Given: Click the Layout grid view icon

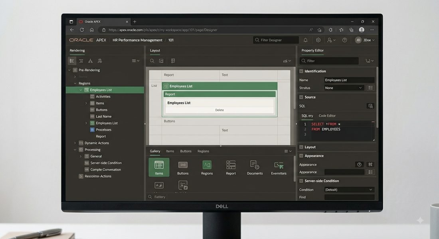Looking at the screenshot, I should pos(173,61).
